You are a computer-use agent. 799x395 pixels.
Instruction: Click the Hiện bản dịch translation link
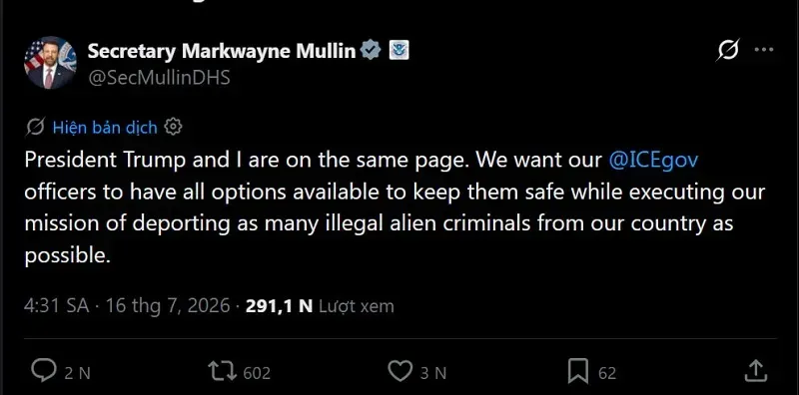105,128
